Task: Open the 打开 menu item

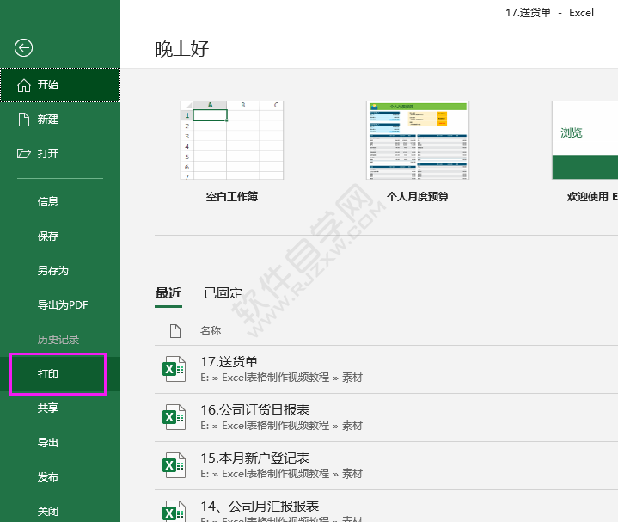Action: tap(60, 153)
